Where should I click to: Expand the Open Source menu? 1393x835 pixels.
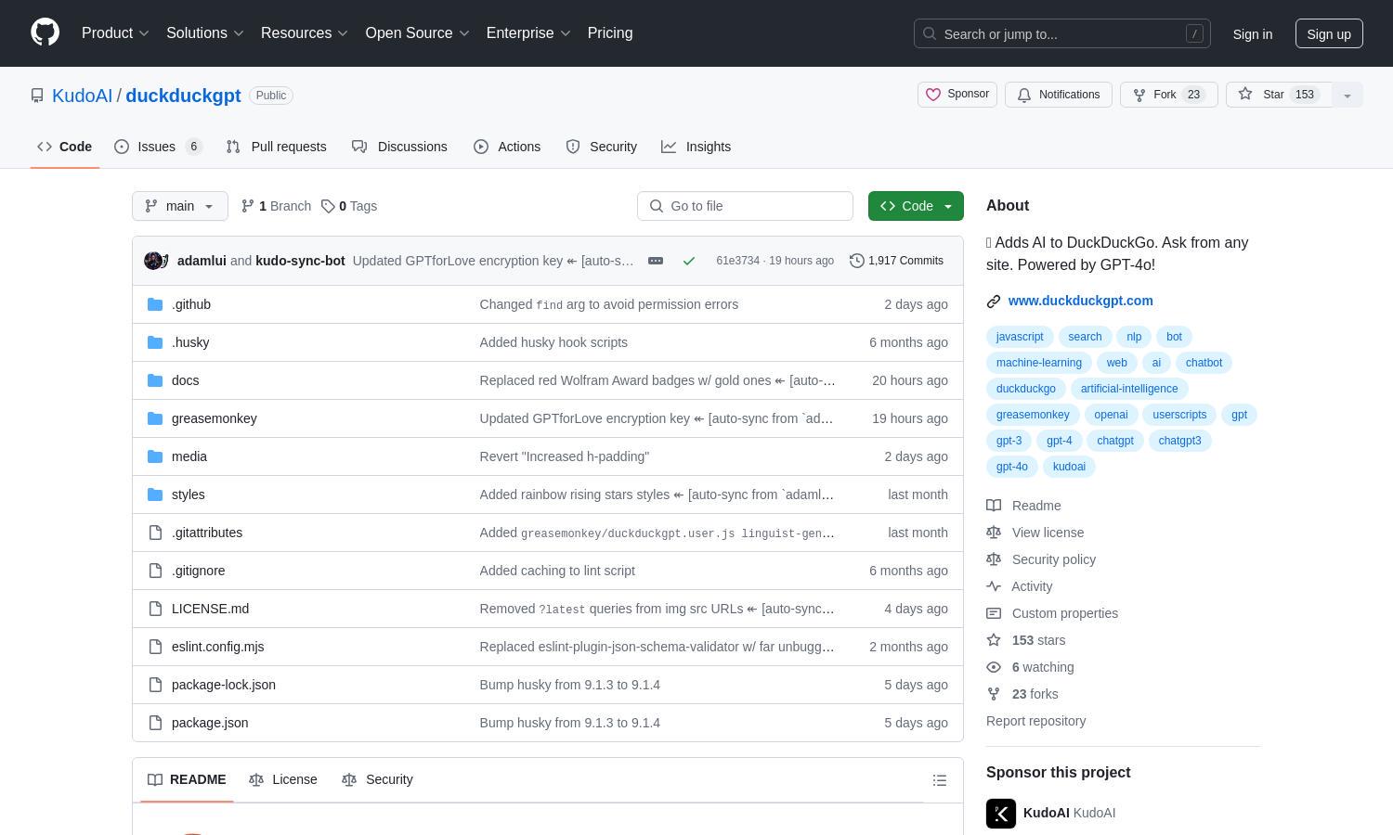418,33
